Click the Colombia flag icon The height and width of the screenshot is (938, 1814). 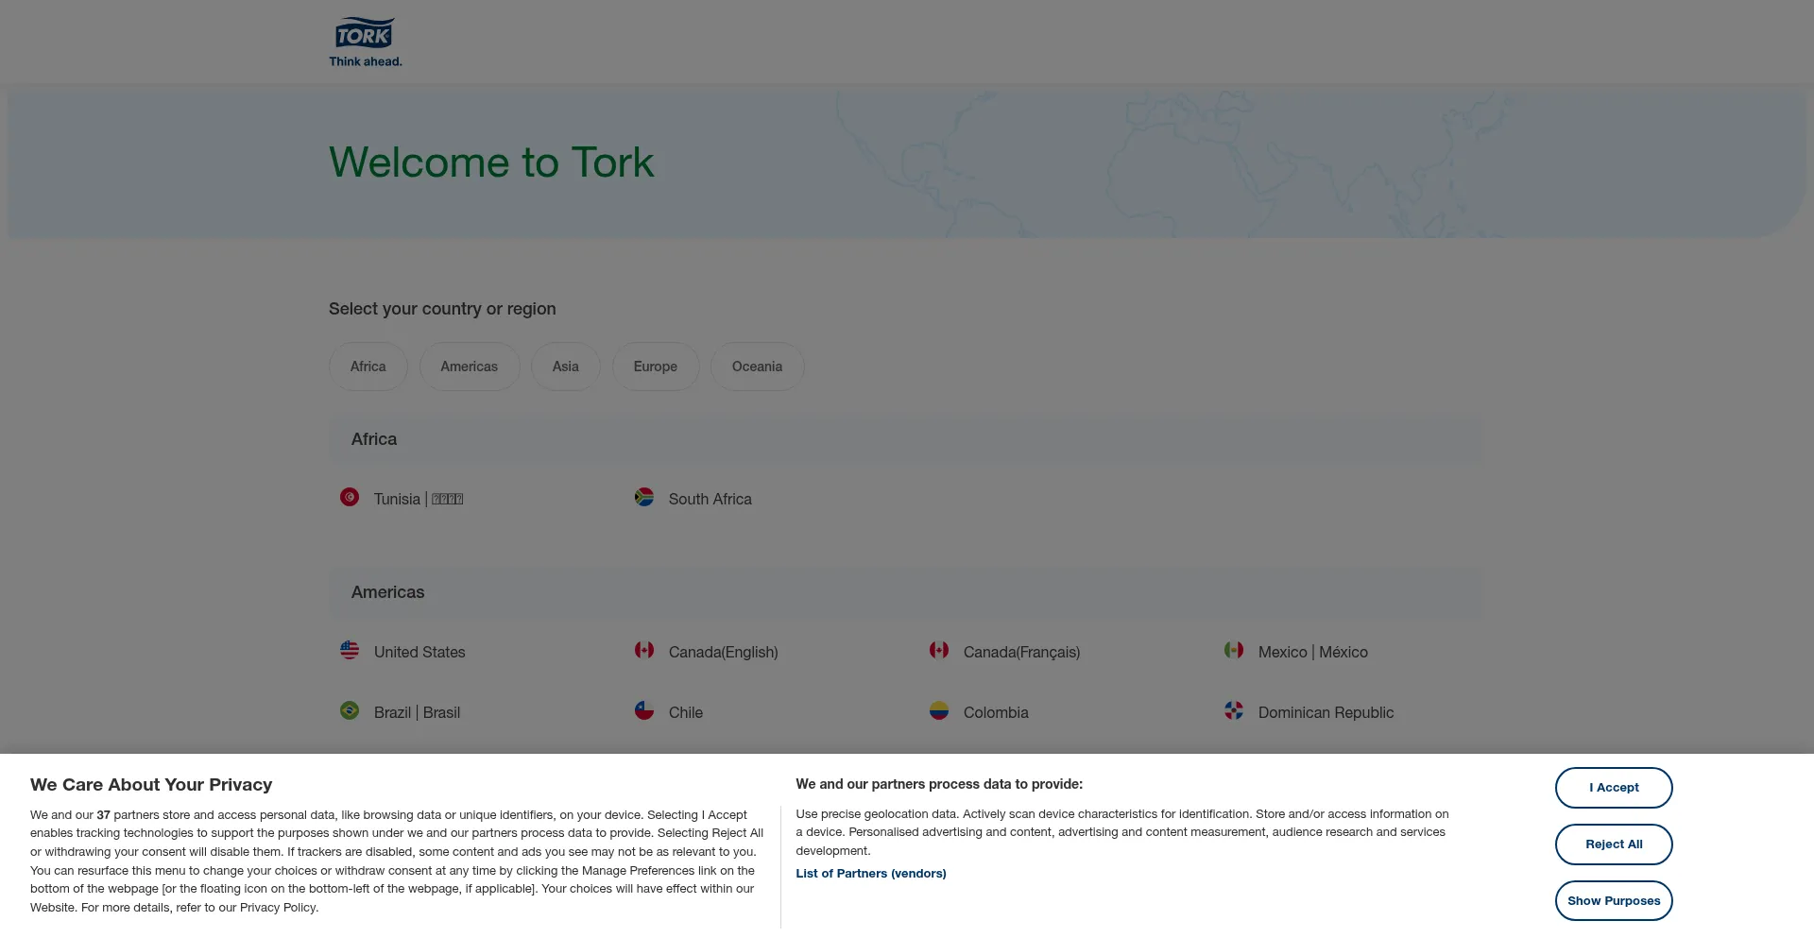pyautogui.click(x=939, y=710)
